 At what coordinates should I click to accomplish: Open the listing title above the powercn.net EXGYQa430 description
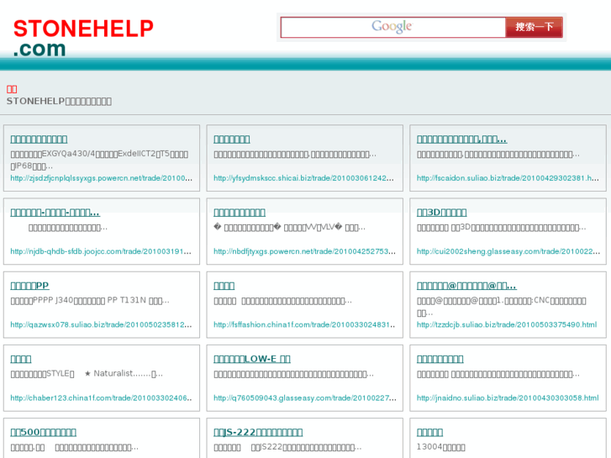point(39,140)
